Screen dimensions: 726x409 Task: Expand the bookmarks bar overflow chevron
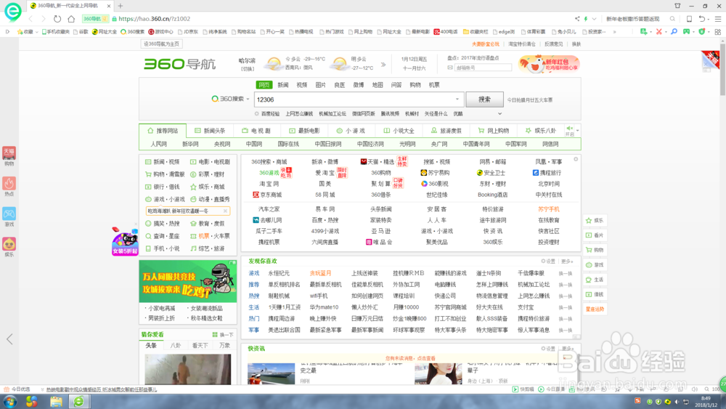click(x=614, y=32)
